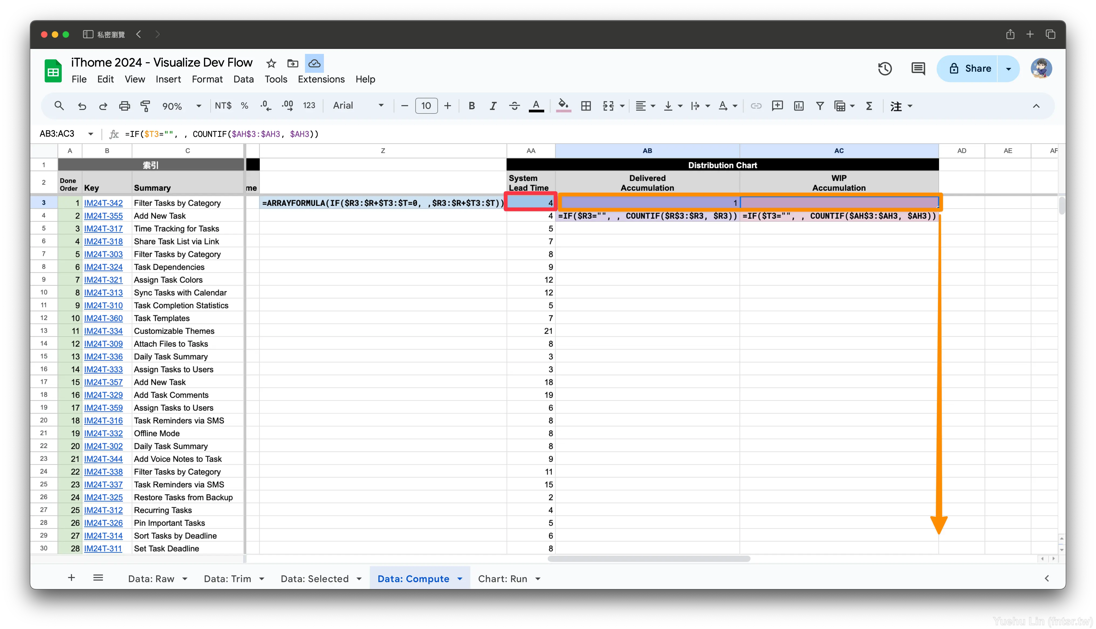Format selection as percent

click(x=245, y=106)
